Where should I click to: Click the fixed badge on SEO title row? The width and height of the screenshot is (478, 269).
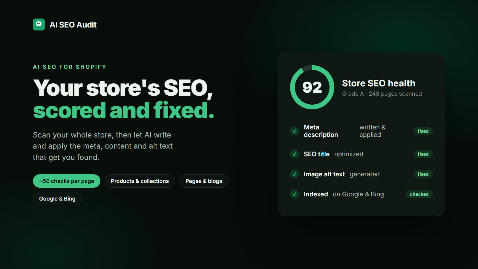423,154
